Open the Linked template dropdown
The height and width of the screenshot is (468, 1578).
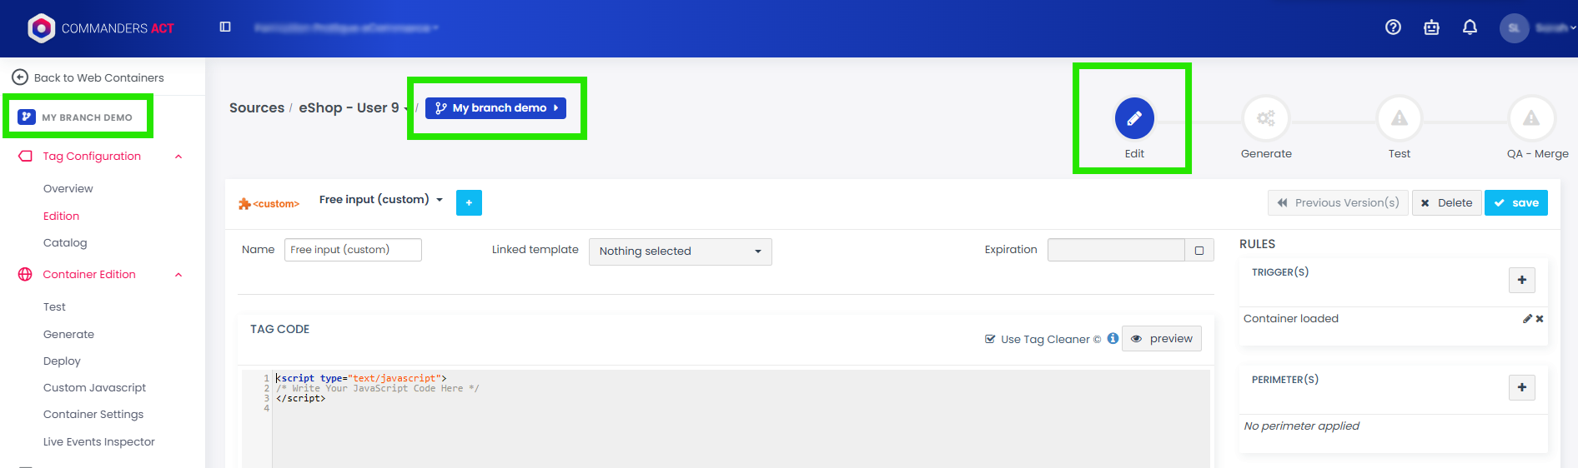tap(680, 251)
